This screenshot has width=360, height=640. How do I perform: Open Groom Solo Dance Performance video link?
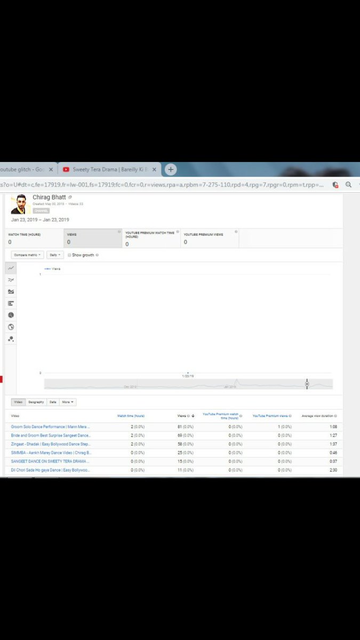[x=51, y=427]
